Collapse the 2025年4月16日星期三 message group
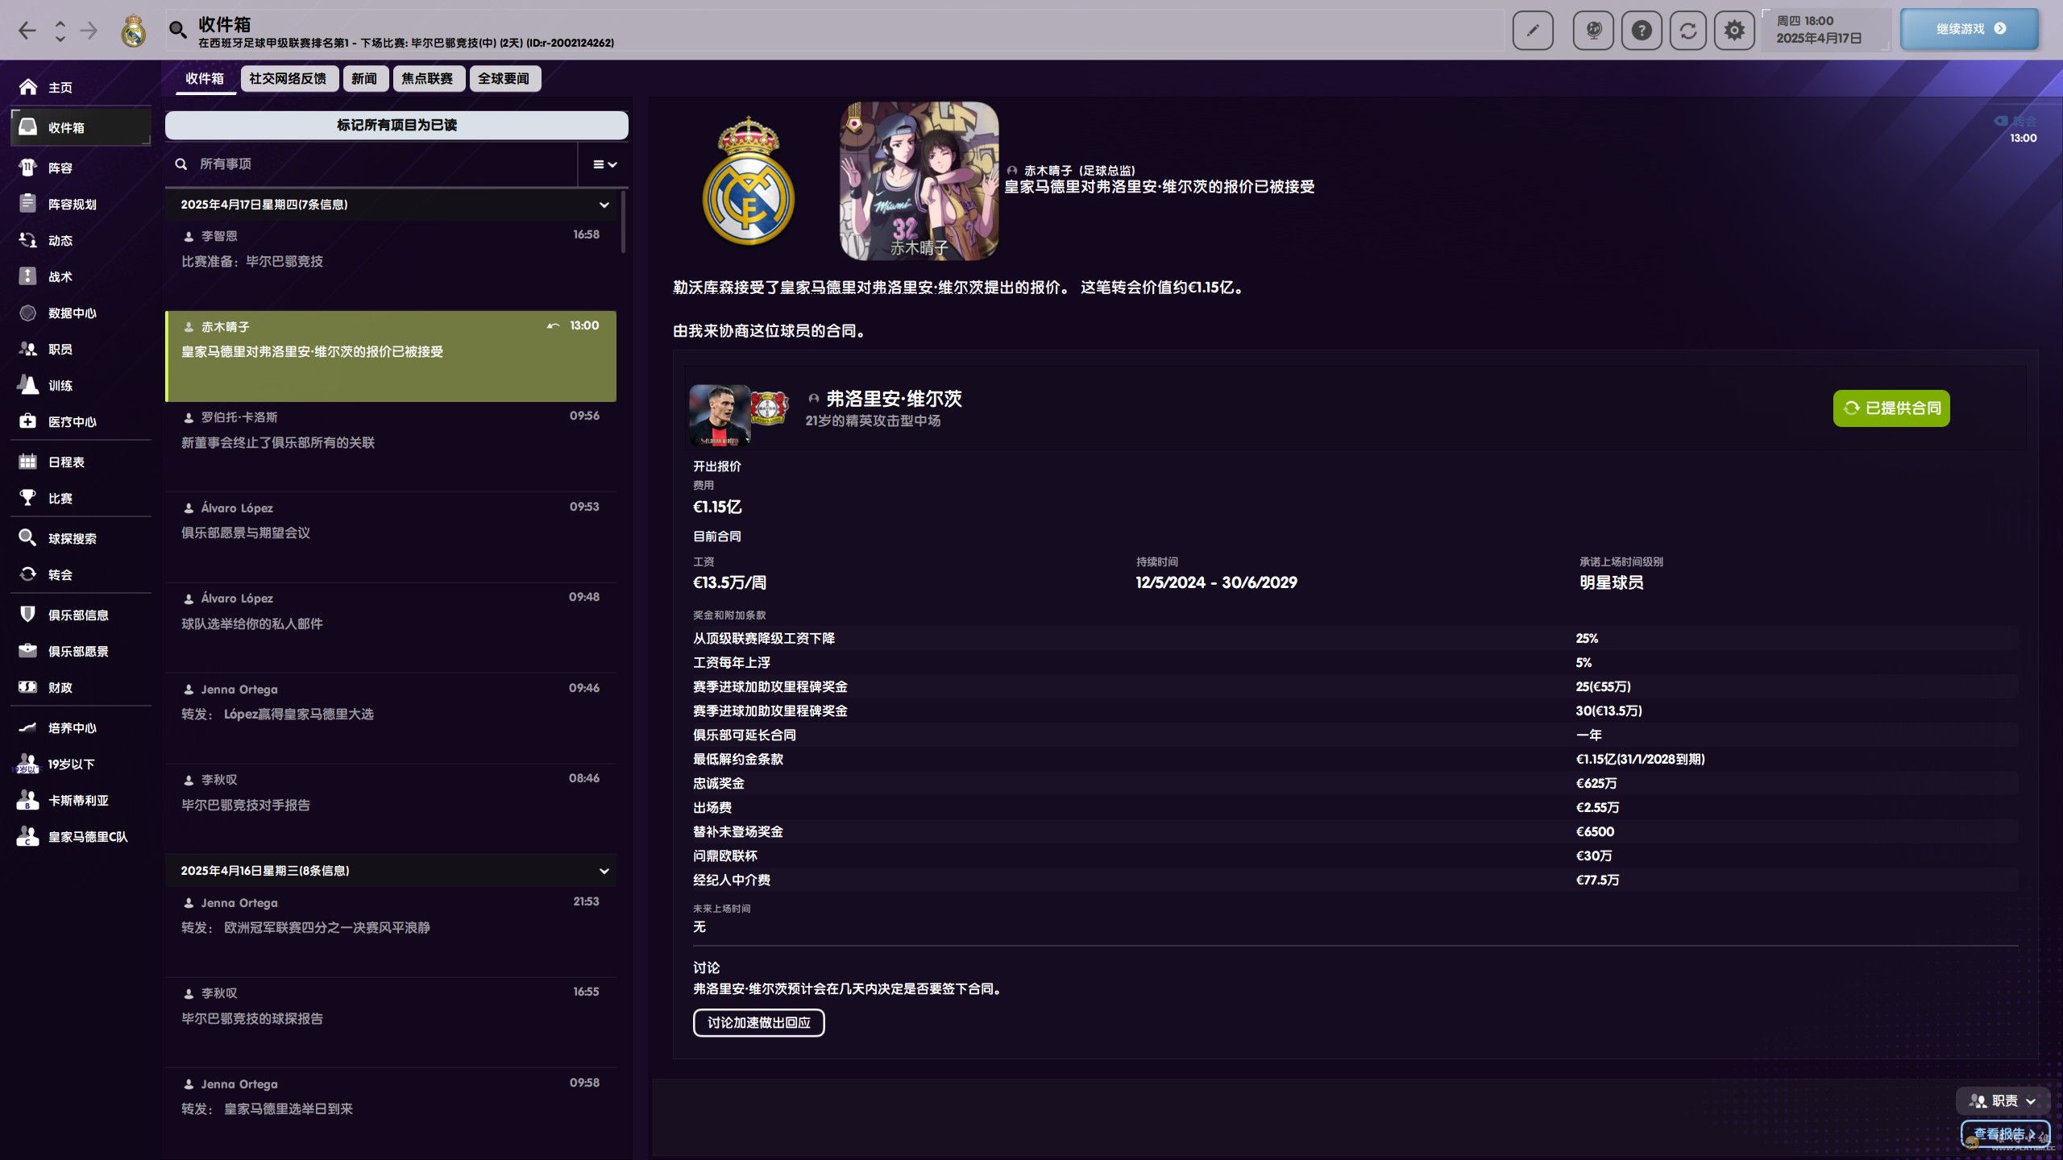 coord(604,871)
